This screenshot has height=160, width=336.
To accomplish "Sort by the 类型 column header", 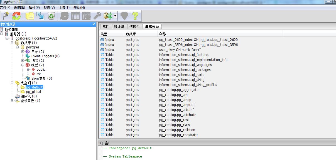I will [x=112, y=34].
